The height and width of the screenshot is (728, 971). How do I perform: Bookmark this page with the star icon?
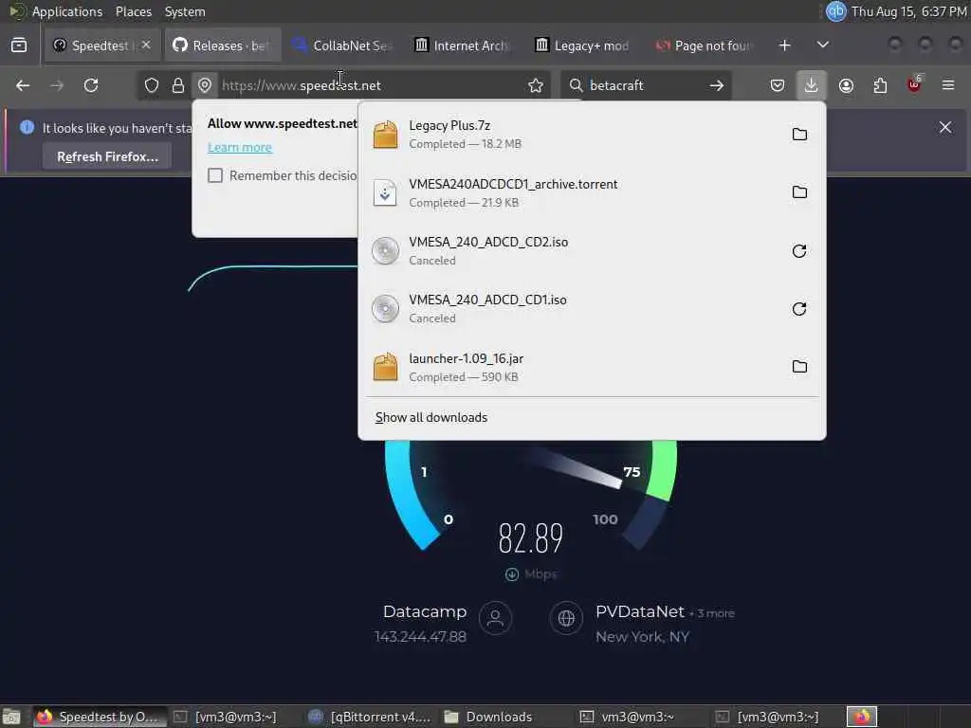coord(536,85)
